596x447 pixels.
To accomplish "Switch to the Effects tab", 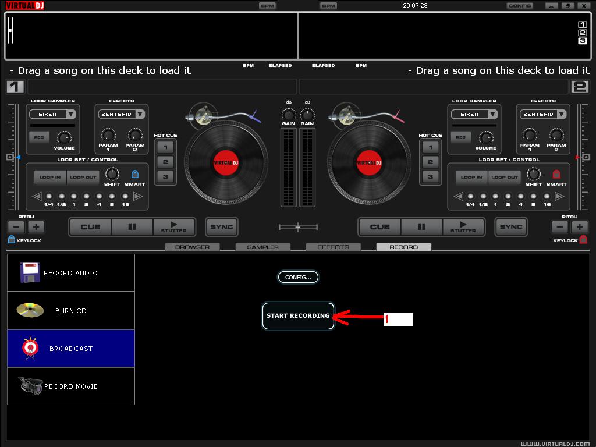I will (333, 247).
